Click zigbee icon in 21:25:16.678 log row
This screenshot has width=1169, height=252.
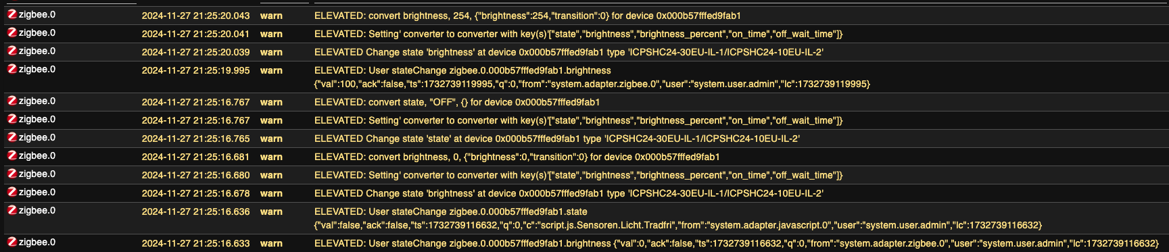point(11,192)
